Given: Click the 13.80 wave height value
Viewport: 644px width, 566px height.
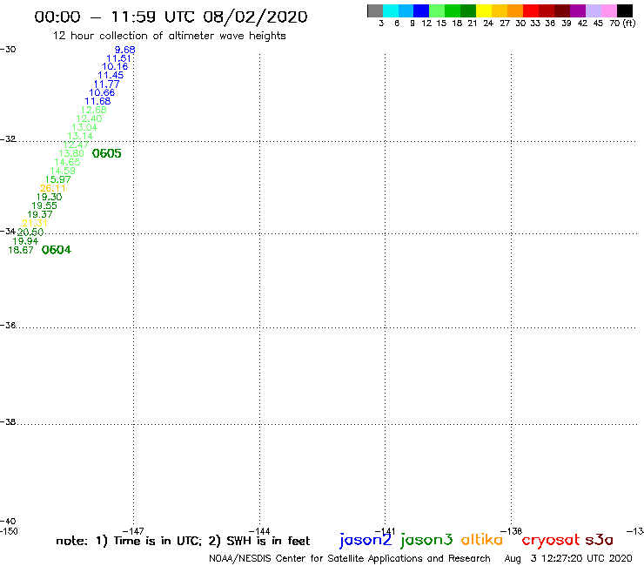Looking at the screenshot, I should 71,153.
